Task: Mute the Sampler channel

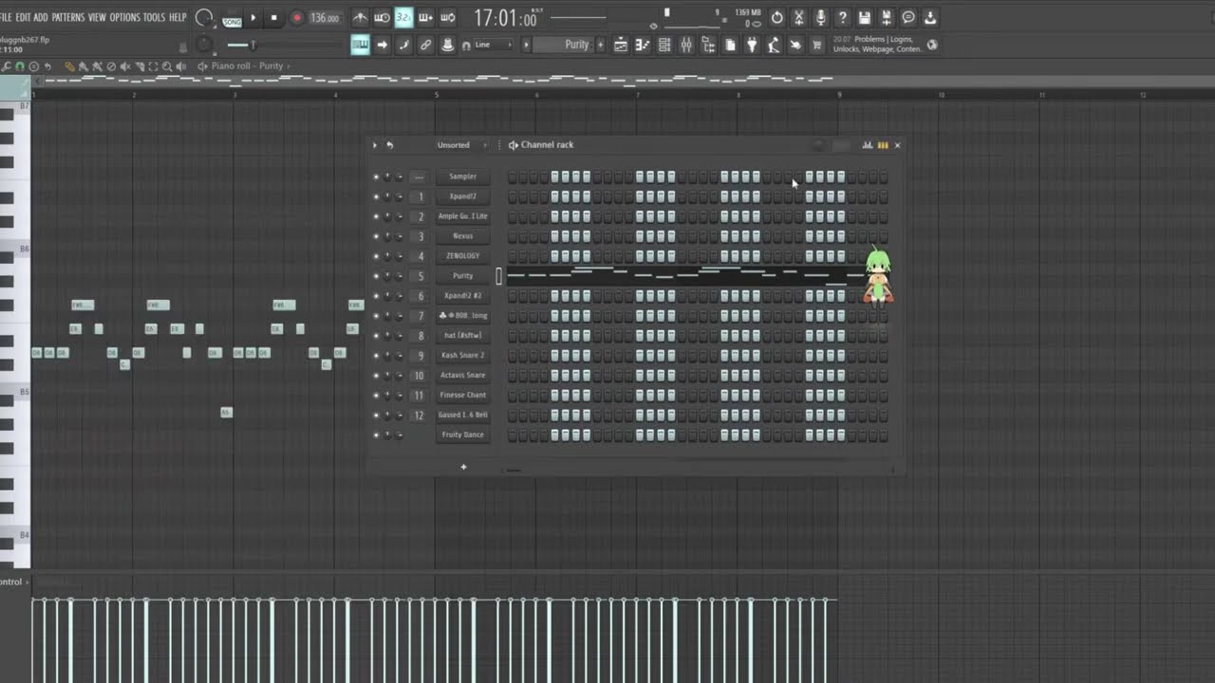Action: (x=376, y=176)
